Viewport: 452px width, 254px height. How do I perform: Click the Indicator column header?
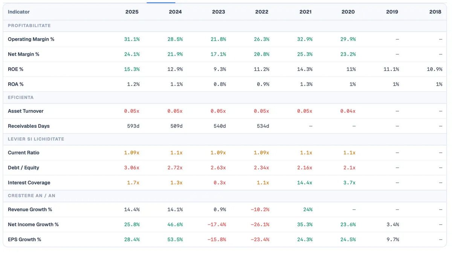[19, 12]
